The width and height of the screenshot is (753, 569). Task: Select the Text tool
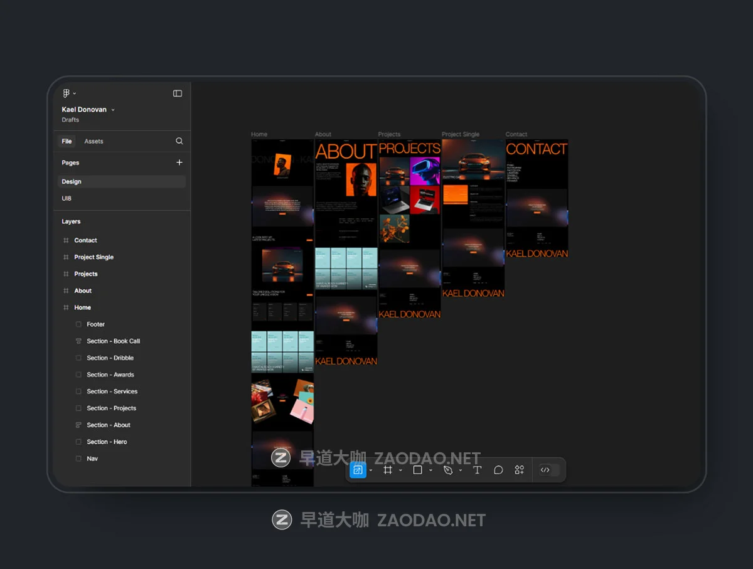click(477, 470)
